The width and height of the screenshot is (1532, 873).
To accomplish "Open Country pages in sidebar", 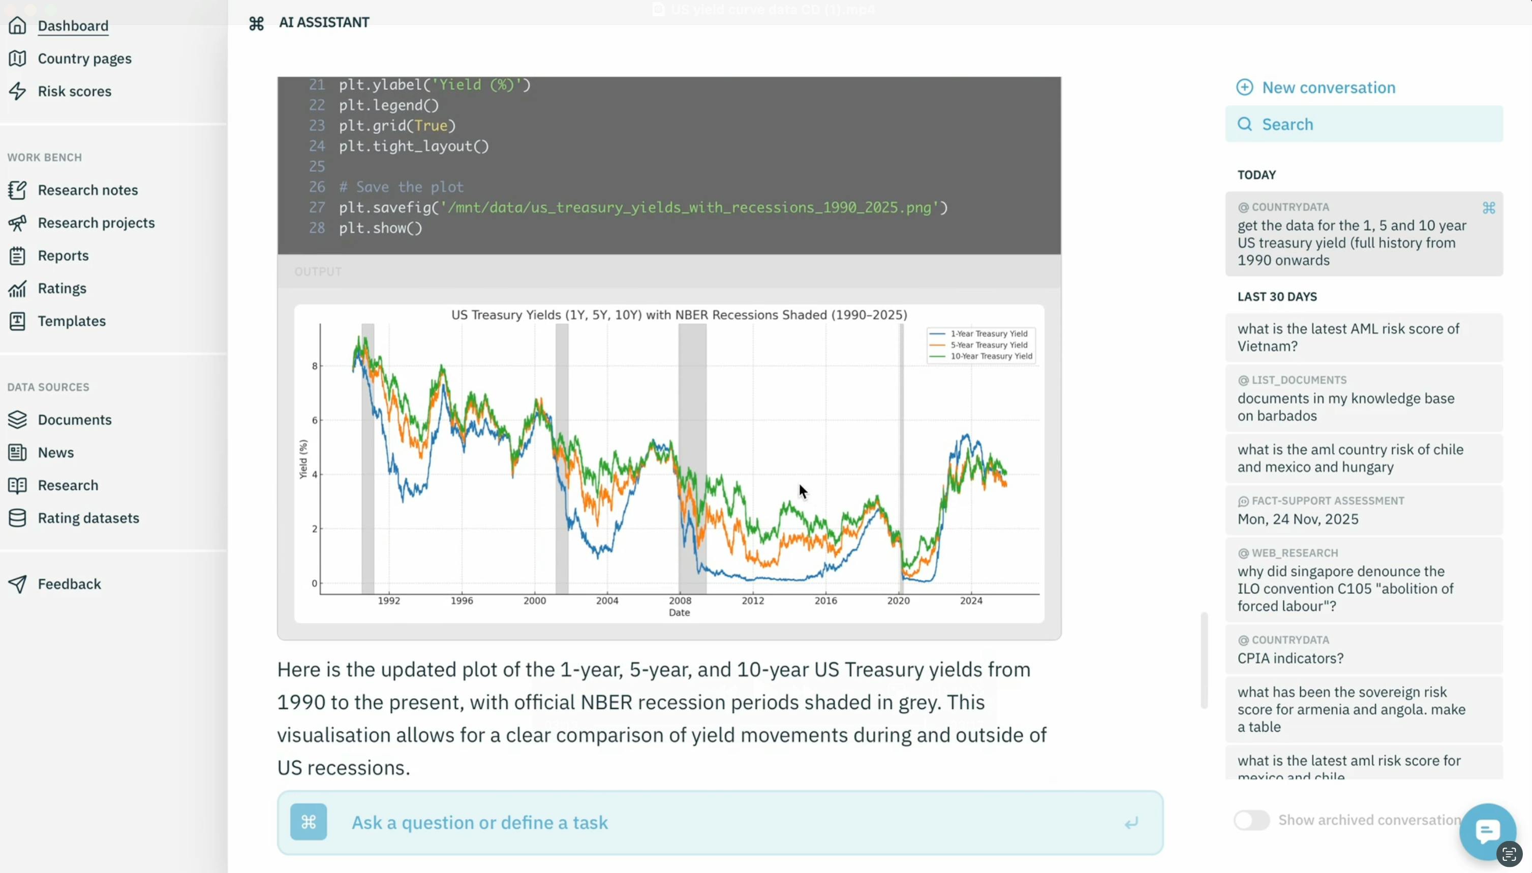I will pyautogui.click(x=84, y=59).
